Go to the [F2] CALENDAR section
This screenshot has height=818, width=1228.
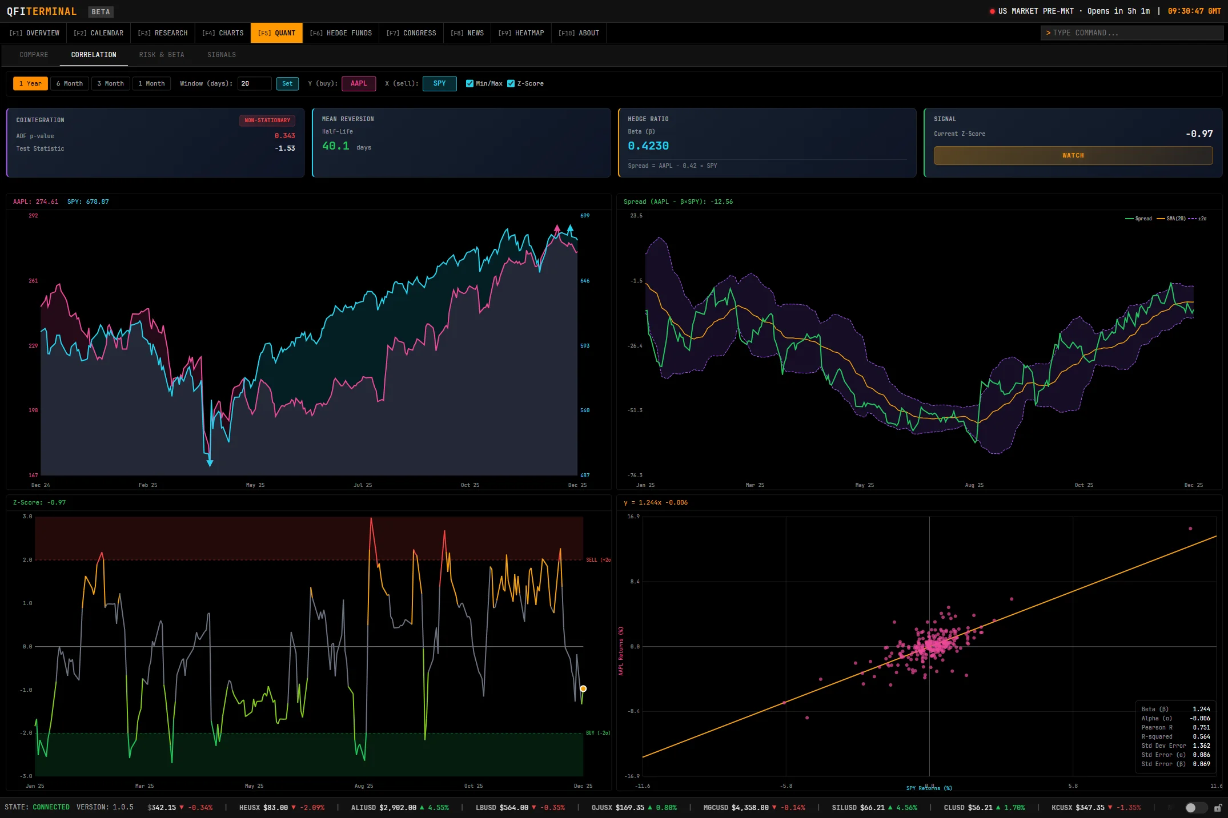99,33
